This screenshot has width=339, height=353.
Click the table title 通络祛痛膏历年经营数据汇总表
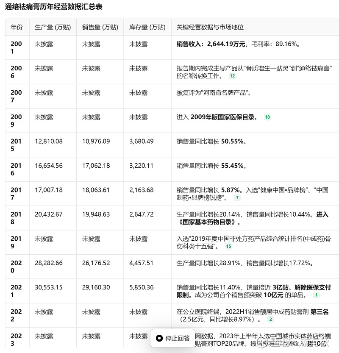click(x=53, y=7)
